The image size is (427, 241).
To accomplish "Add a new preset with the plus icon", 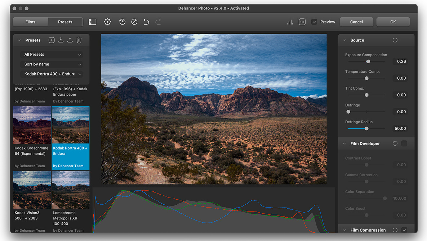I will tap(52, 40).
